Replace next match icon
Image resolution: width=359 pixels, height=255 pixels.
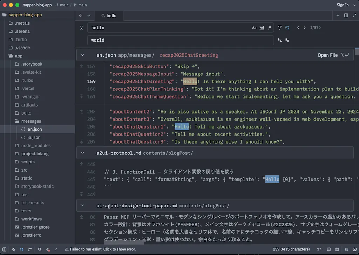pyautogui.click(x=279, y=40)
